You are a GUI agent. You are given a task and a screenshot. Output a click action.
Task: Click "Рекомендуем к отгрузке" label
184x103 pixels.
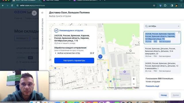[x=71, y=31]
